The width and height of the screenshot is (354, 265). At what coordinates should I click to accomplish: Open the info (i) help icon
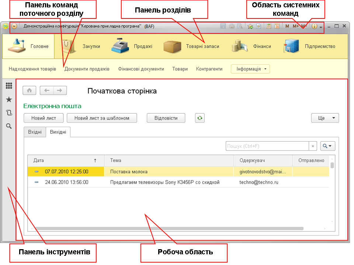(x=314, y=26)
